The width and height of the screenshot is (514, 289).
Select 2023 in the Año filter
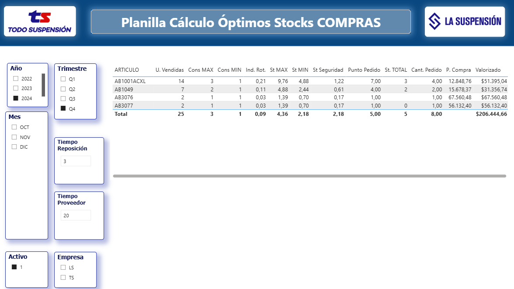tap(16, 89)
